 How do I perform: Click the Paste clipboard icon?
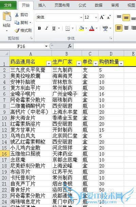tap(7, 17)
